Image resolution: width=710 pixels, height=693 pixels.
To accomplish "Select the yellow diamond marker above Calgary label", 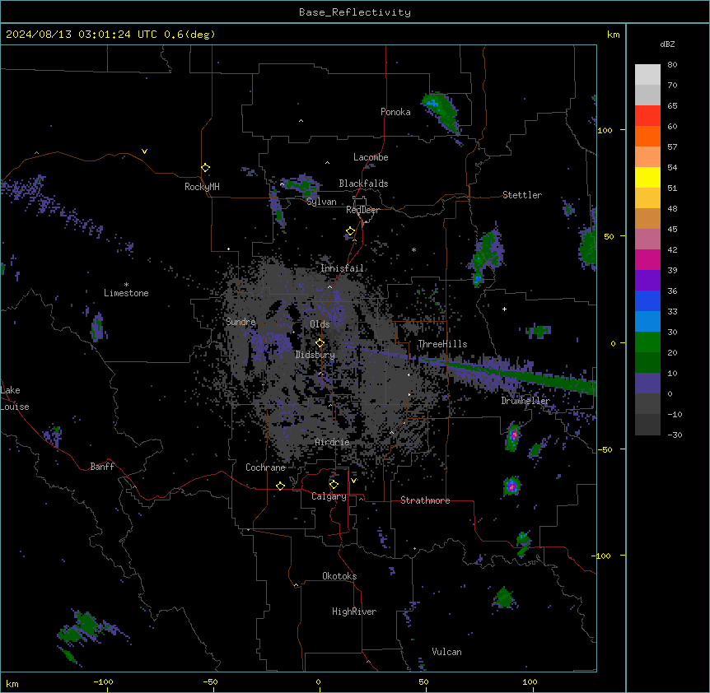I will point(334,485).
